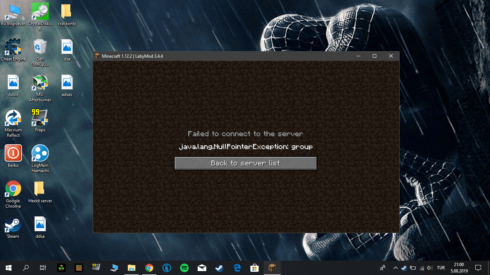This screenshot has width=490, height=275.
Task: Open the Mail app from the taskbar
Action: (x=202, y=268)
